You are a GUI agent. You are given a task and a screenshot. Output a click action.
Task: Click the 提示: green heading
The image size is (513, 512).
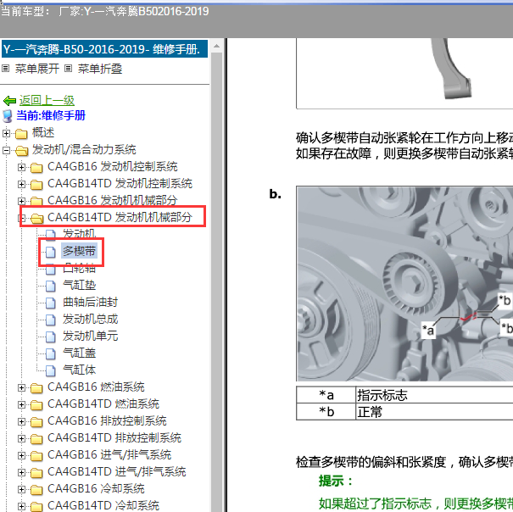point(336,481)
